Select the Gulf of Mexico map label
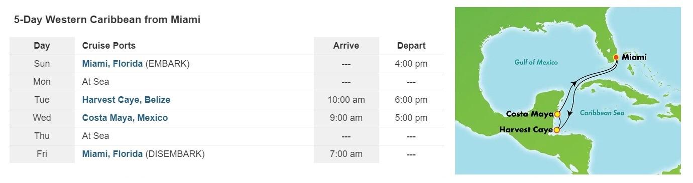The height and width of the screenshot is (183, 693). point(536,63)
